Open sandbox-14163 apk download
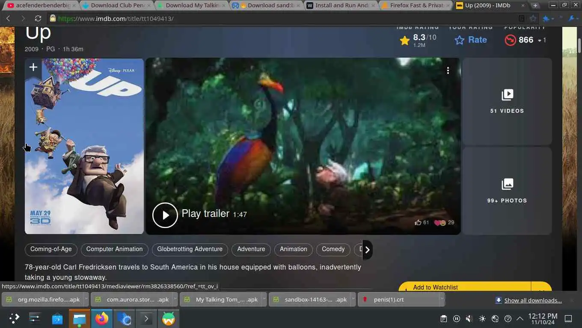The width and height of the screenshot is (582, 328). (x=310, y=300)
